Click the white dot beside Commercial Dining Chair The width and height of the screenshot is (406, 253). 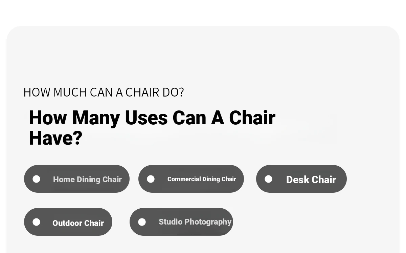[151, 179]
